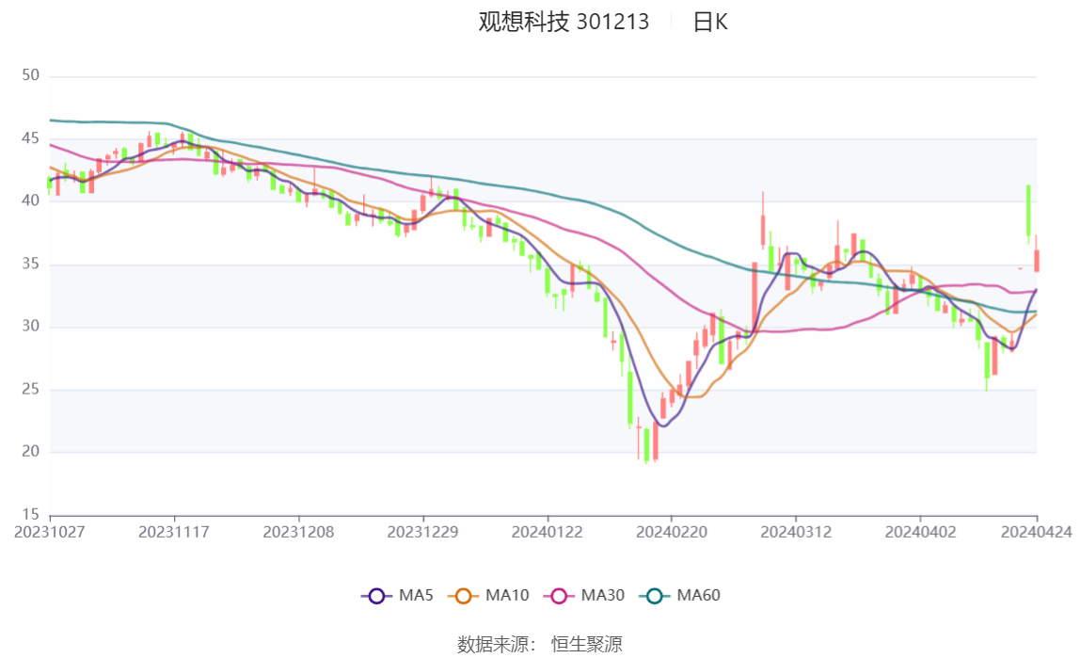The width and height of the screenshot is (1080, 658).
Task: Click the 数据来源 label below the legend
Action: (497, 644)
